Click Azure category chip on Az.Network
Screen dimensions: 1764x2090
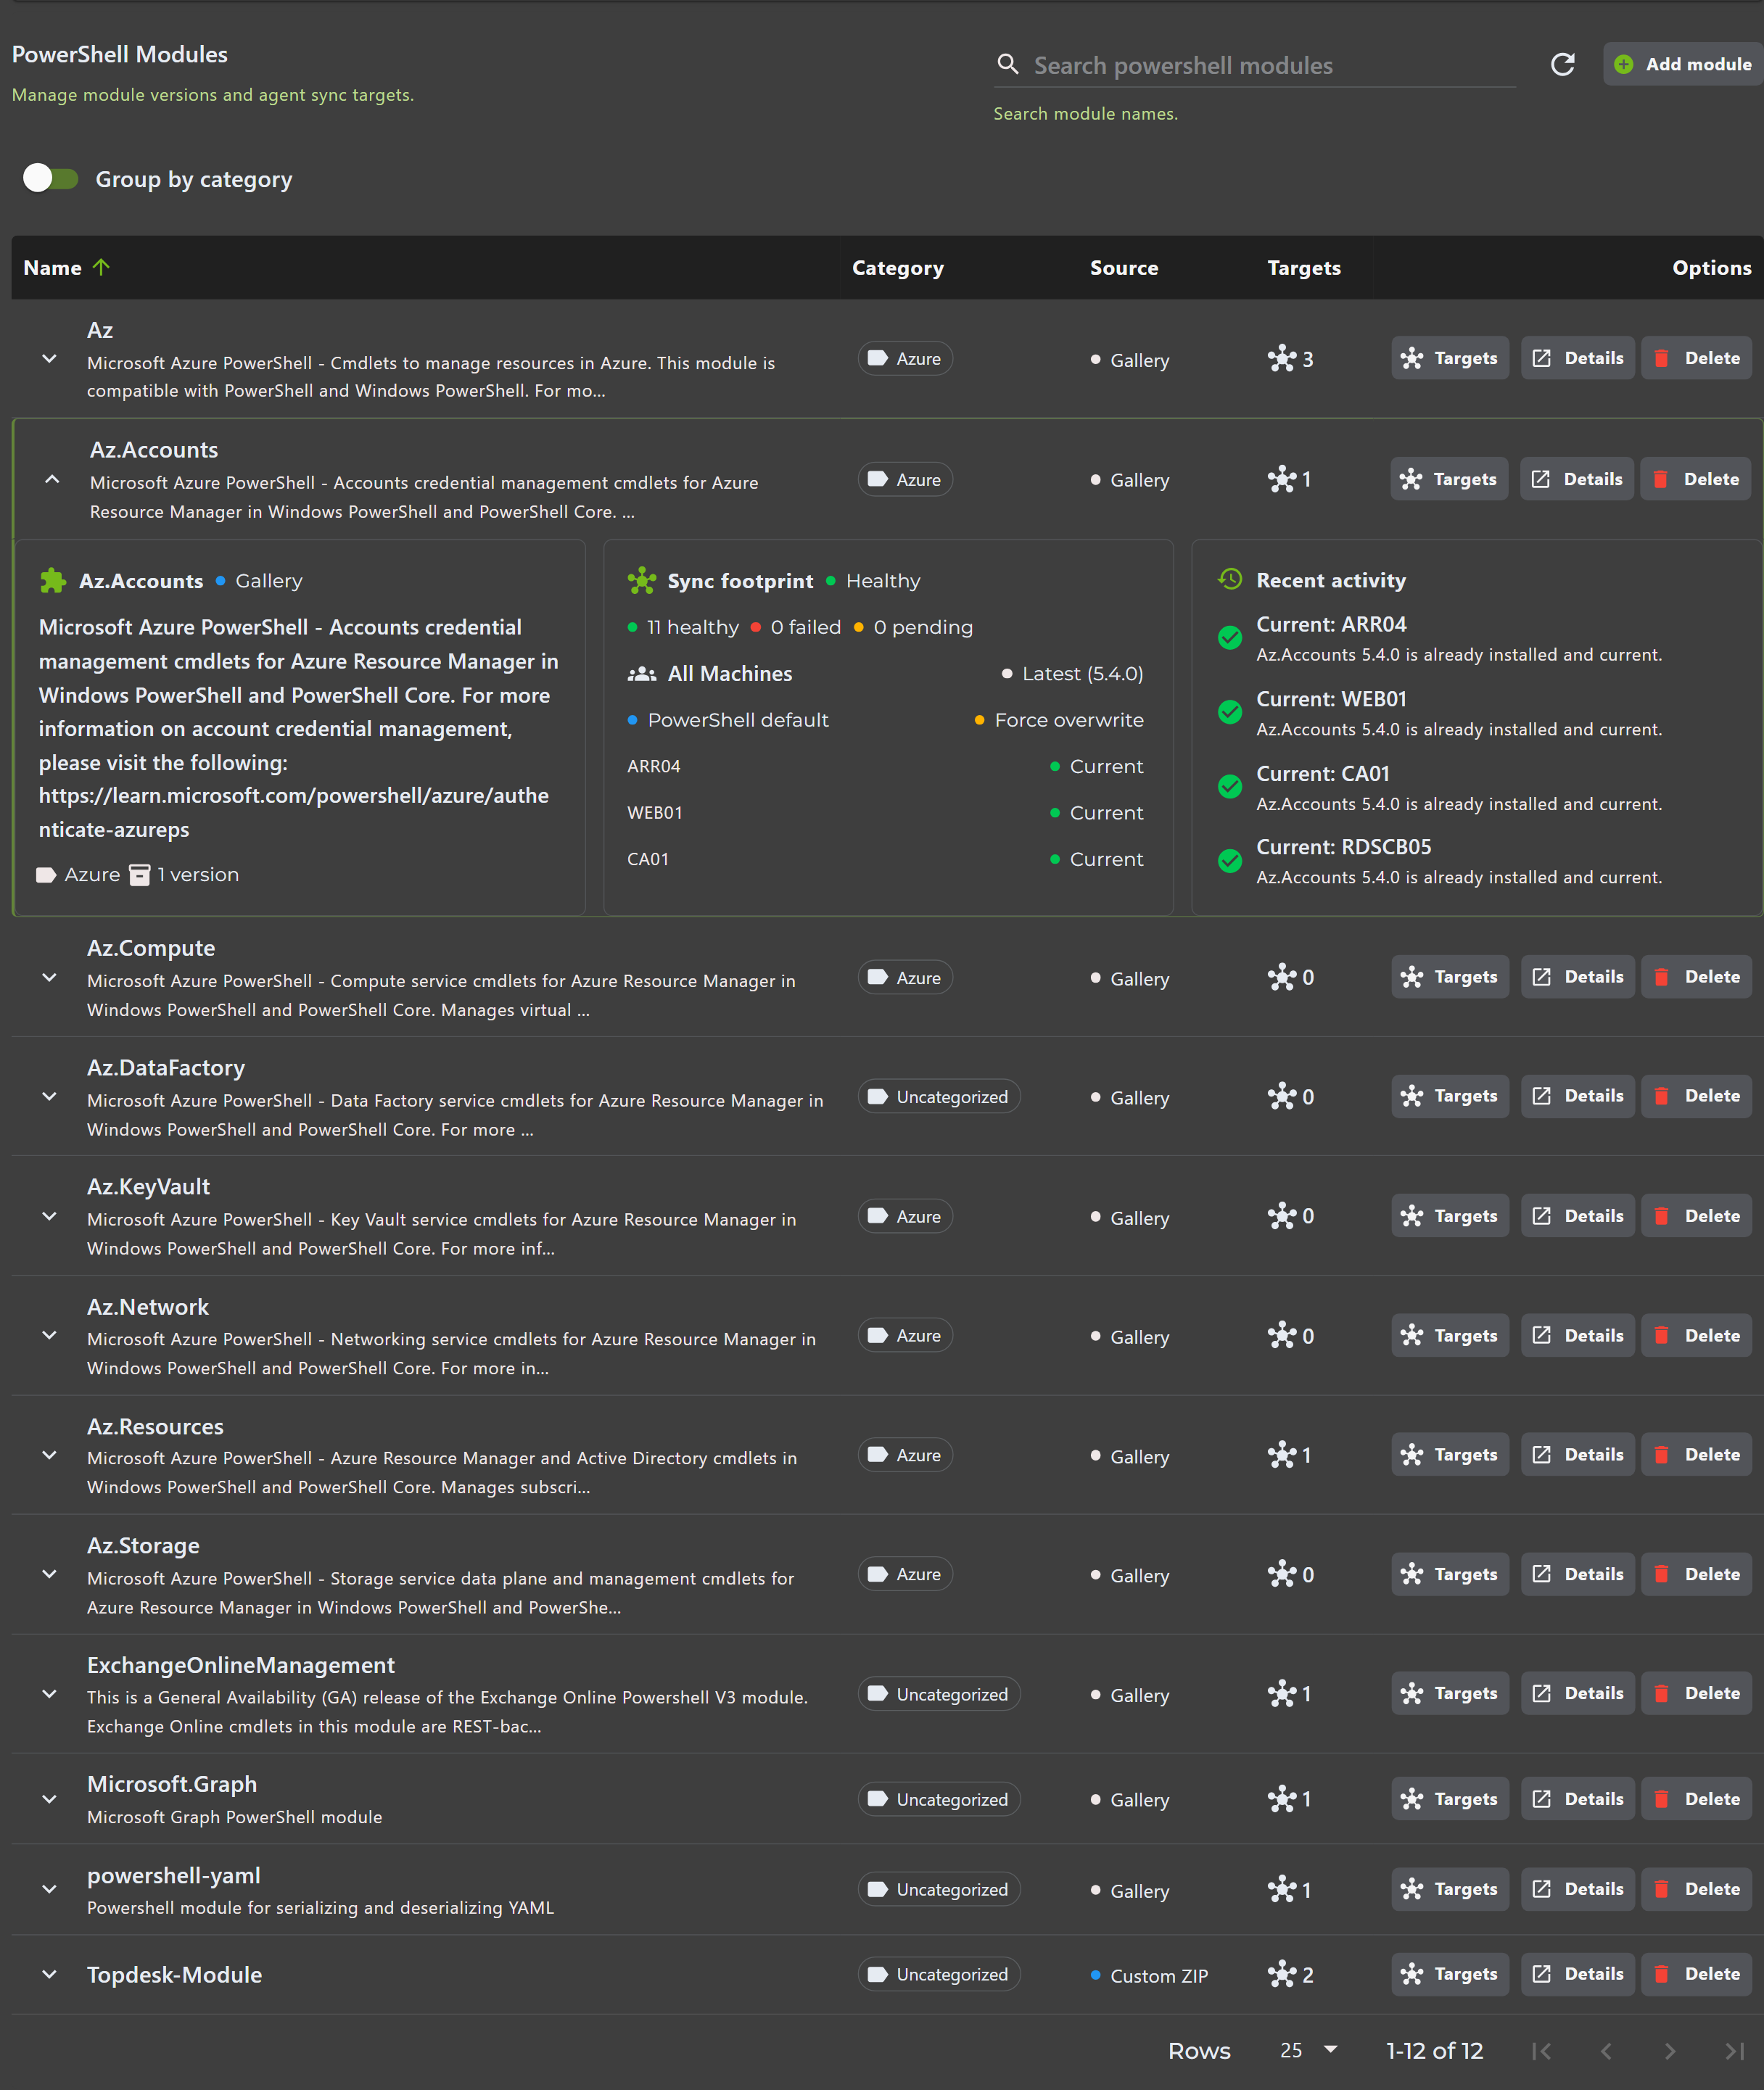click(905, 1336)
